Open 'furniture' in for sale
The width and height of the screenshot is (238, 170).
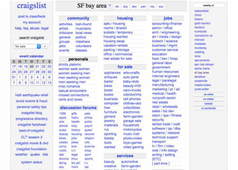(x=110, y=112)
